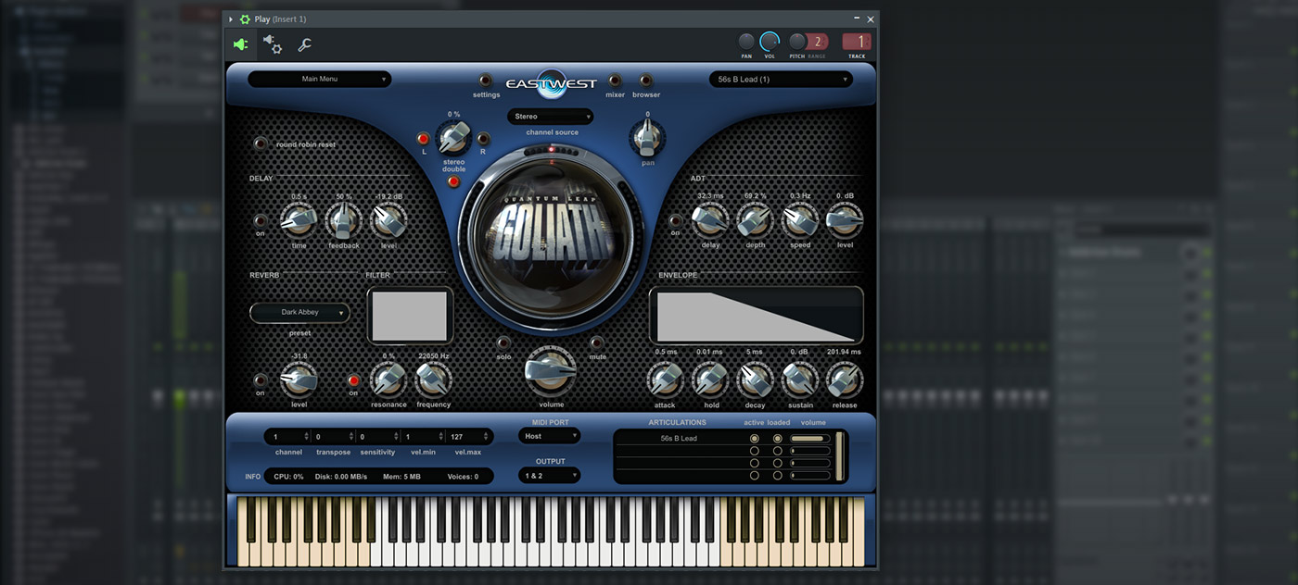
Task: Toggle the green plug editor view icon
Action: pos(241,44)
